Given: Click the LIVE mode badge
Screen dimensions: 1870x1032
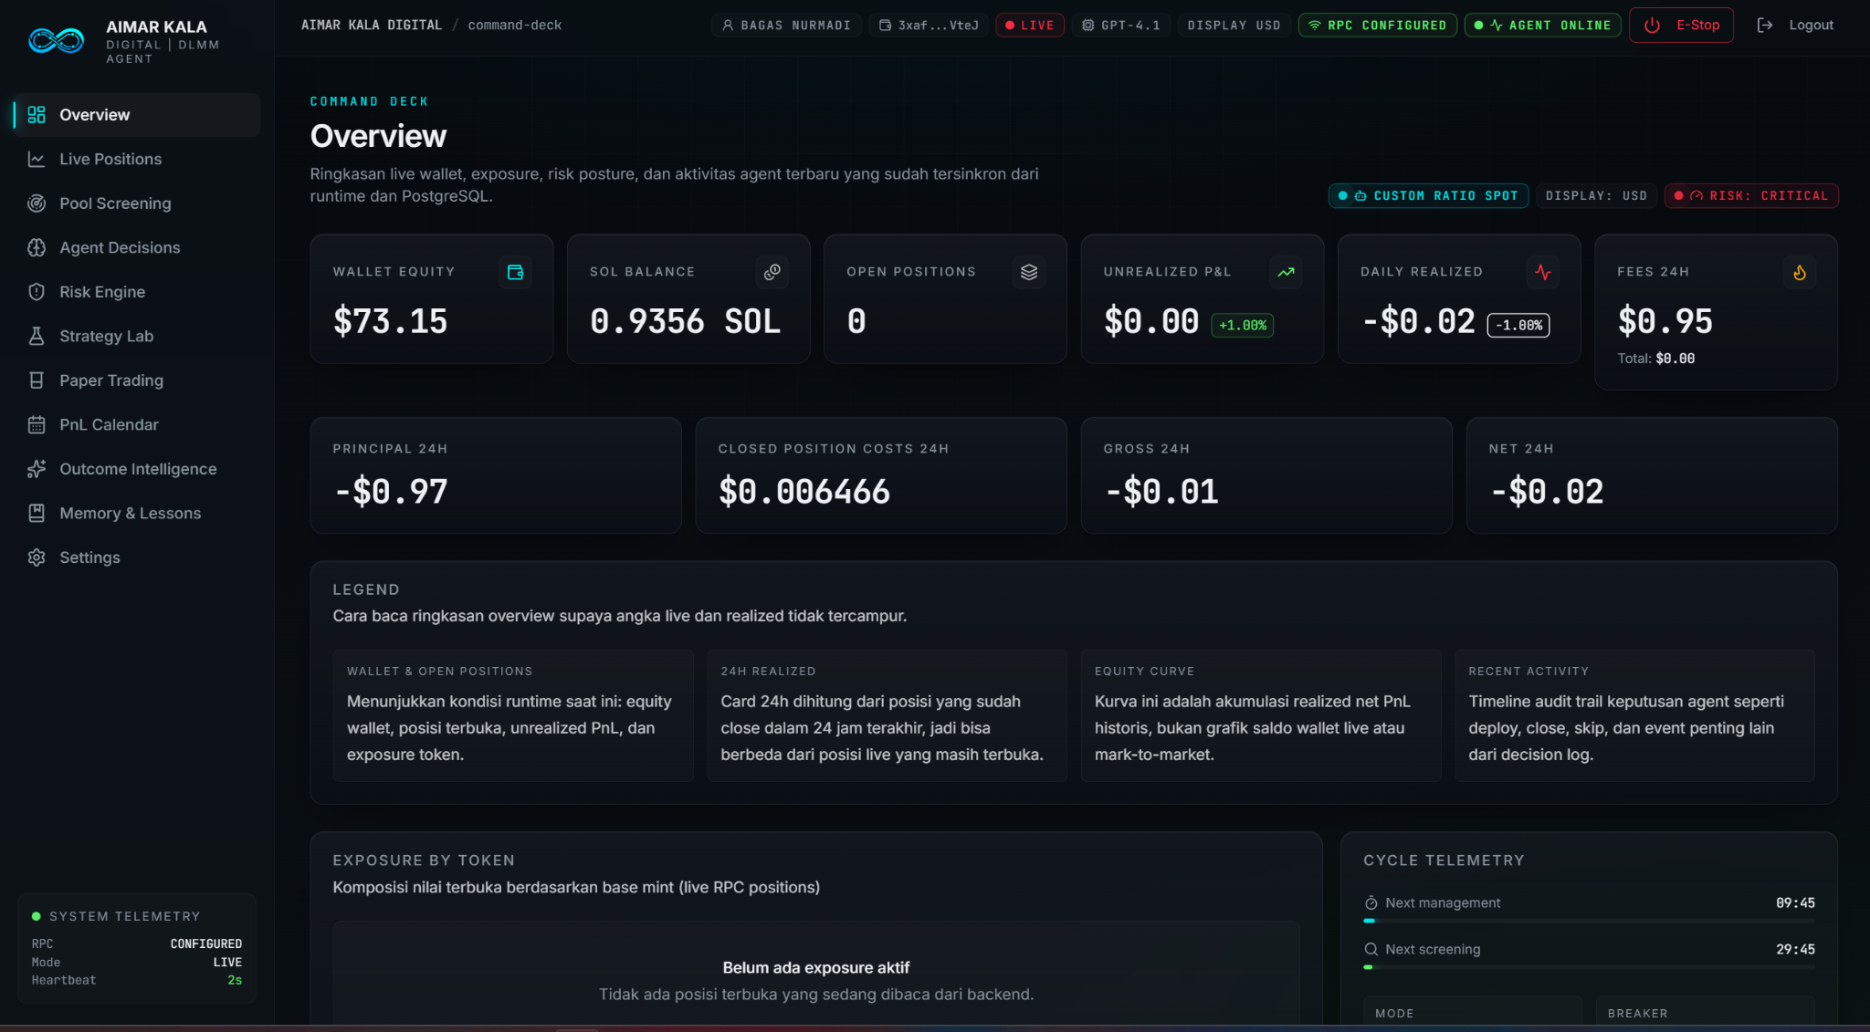Looking at the screenshot, I should (x=1030, y=26).
